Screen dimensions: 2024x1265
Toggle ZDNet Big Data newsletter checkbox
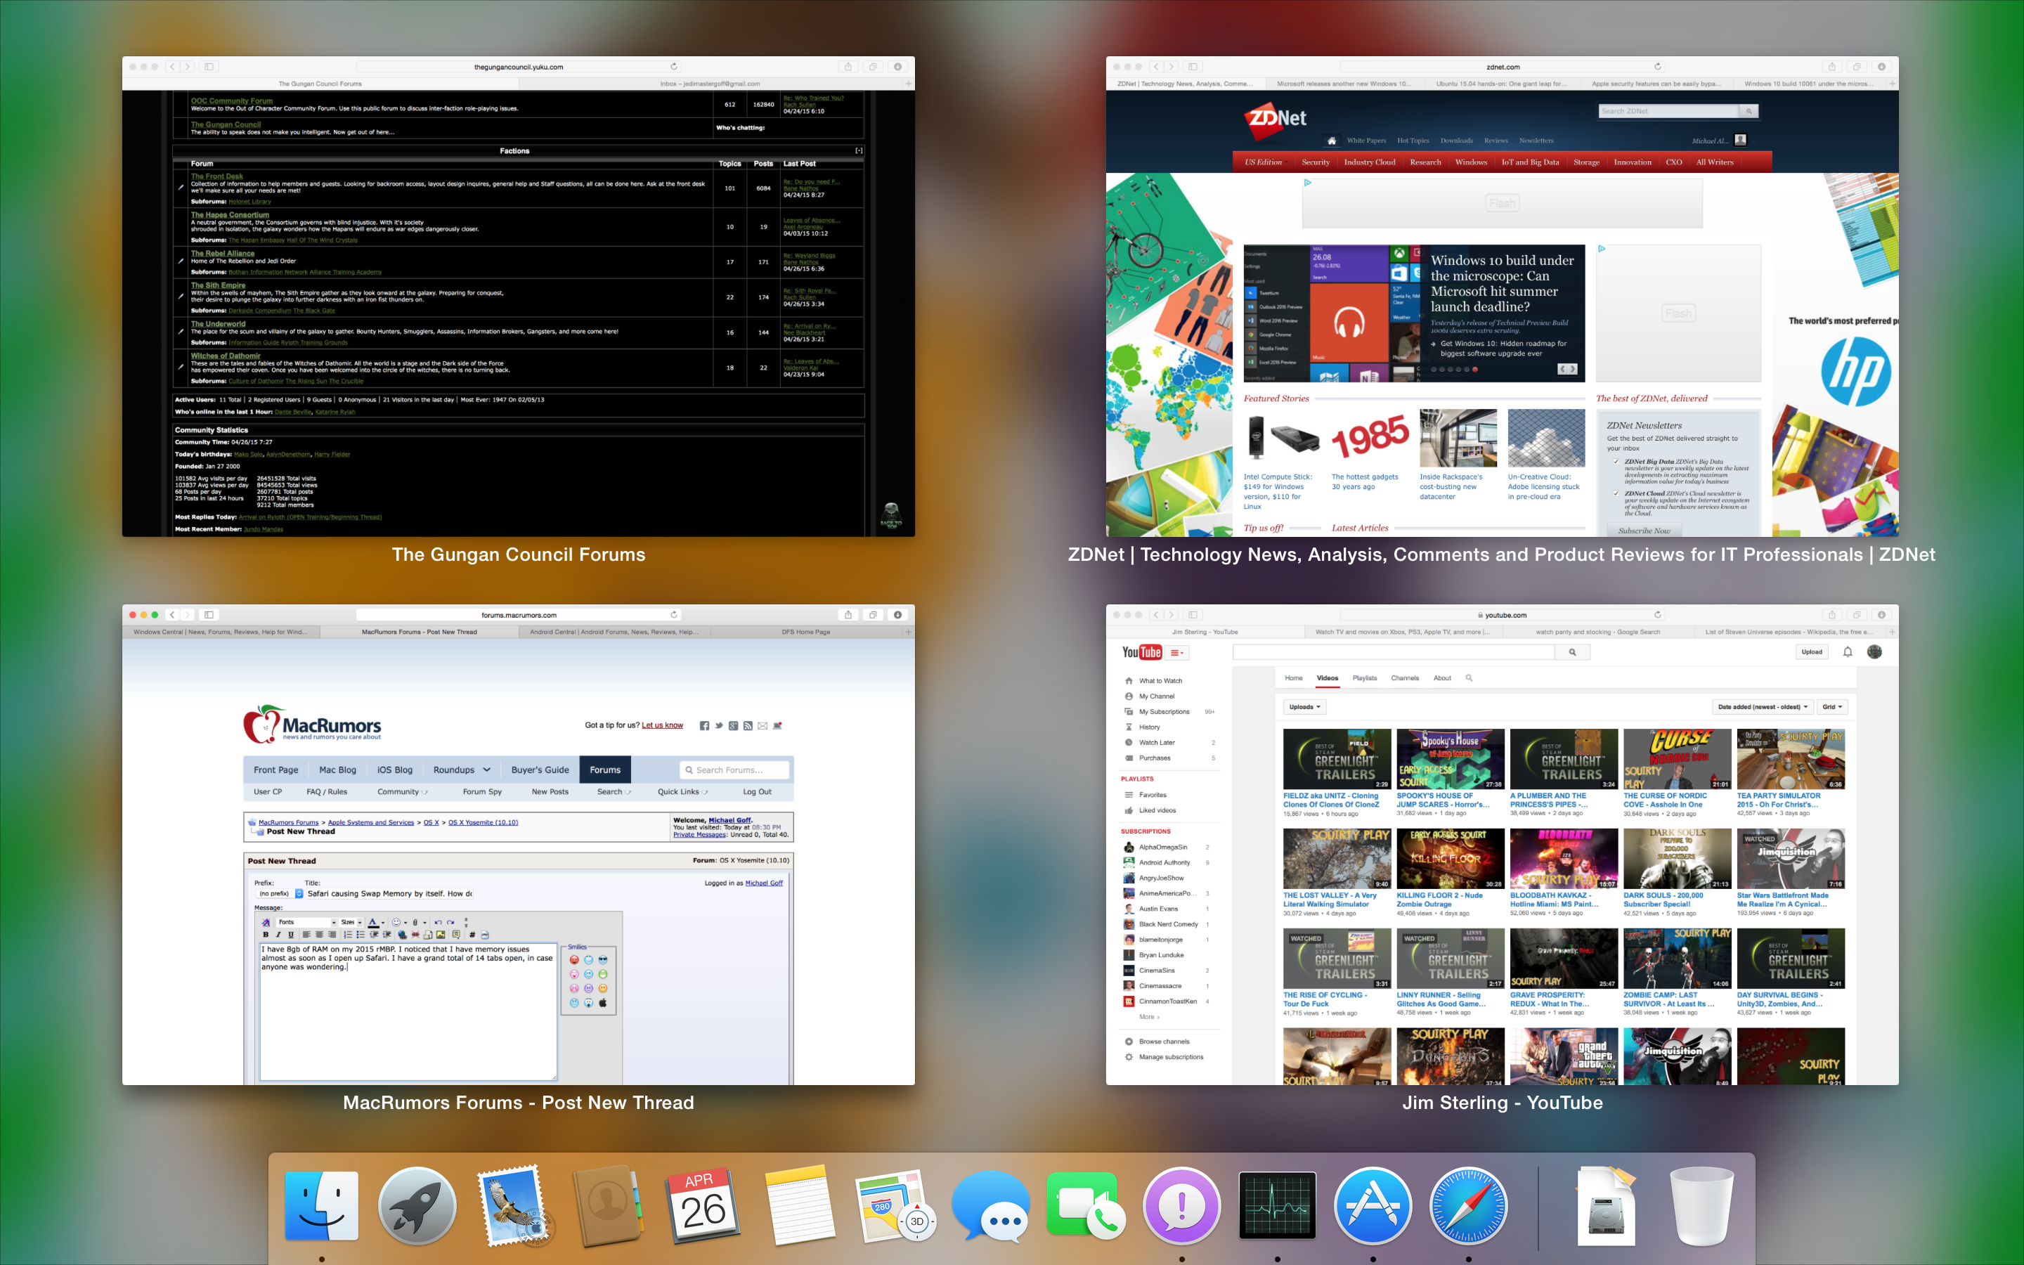pos(1615,461)
